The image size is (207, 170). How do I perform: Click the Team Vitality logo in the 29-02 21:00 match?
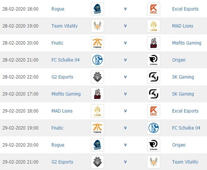tap(153, 162)
